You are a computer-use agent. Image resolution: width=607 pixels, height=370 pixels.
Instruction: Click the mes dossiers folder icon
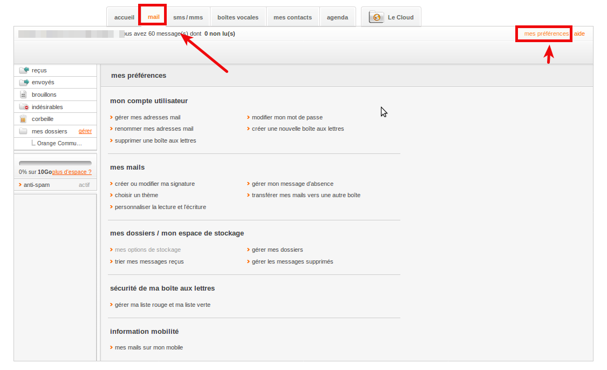(x=23, y=131)
